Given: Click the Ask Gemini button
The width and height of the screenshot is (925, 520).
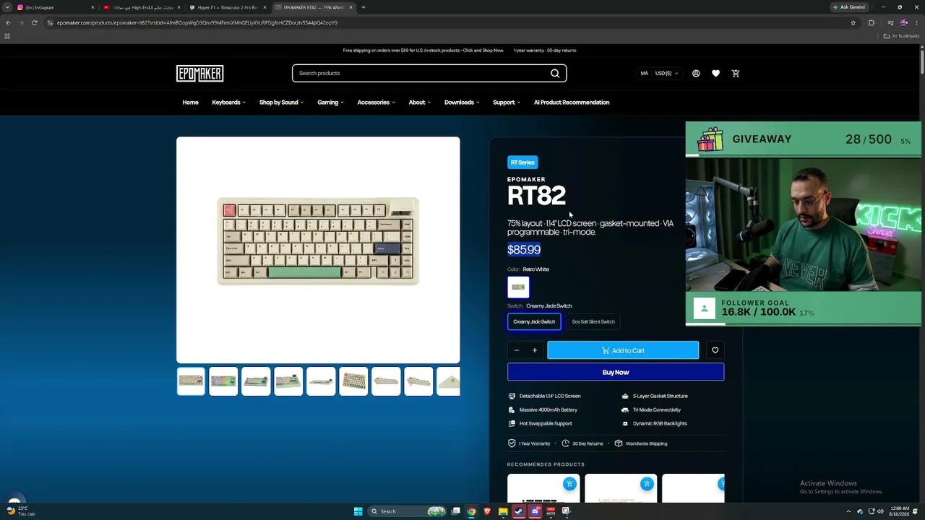Looking at the screenshot, I should coord(849,7).
